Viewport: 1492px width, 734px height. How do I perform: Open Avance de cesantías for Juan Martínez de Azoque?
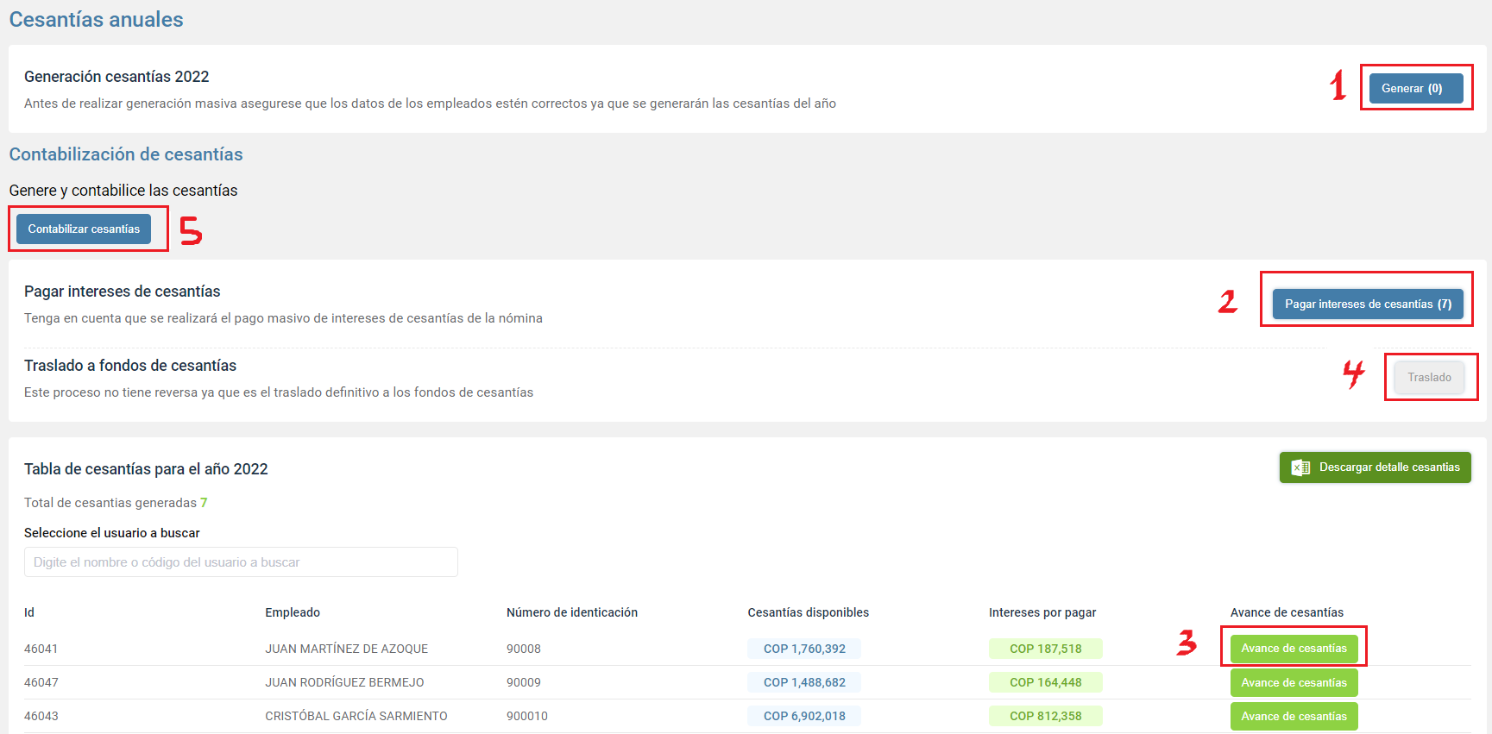click(1294, 649)
